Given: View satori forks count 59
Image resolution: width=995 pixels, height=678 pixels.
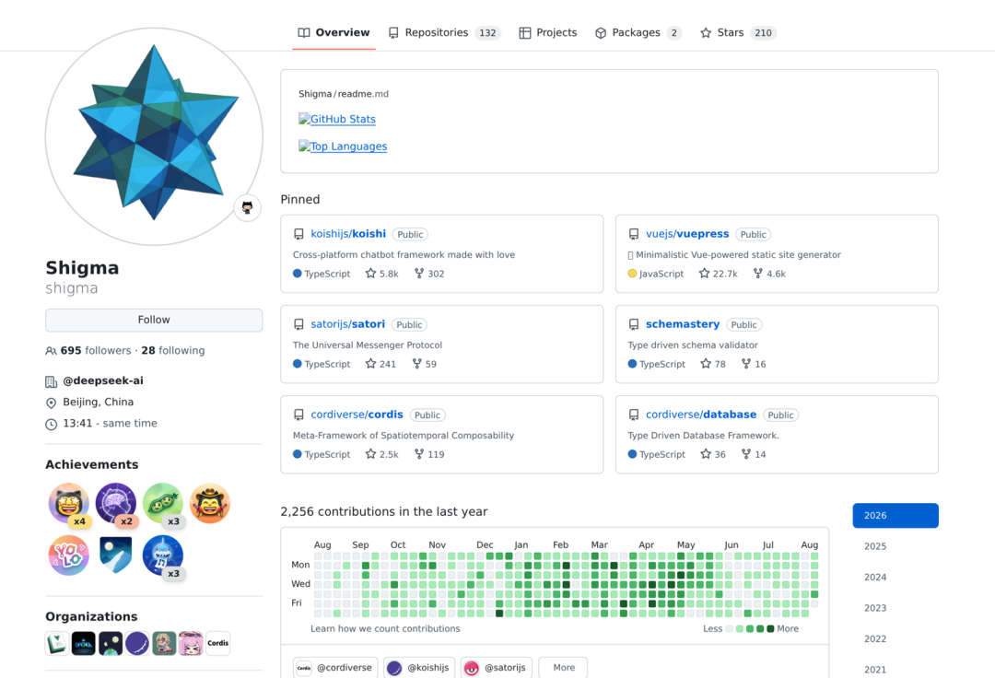Looking at the screenshot, I should click(x=425, y=364).
